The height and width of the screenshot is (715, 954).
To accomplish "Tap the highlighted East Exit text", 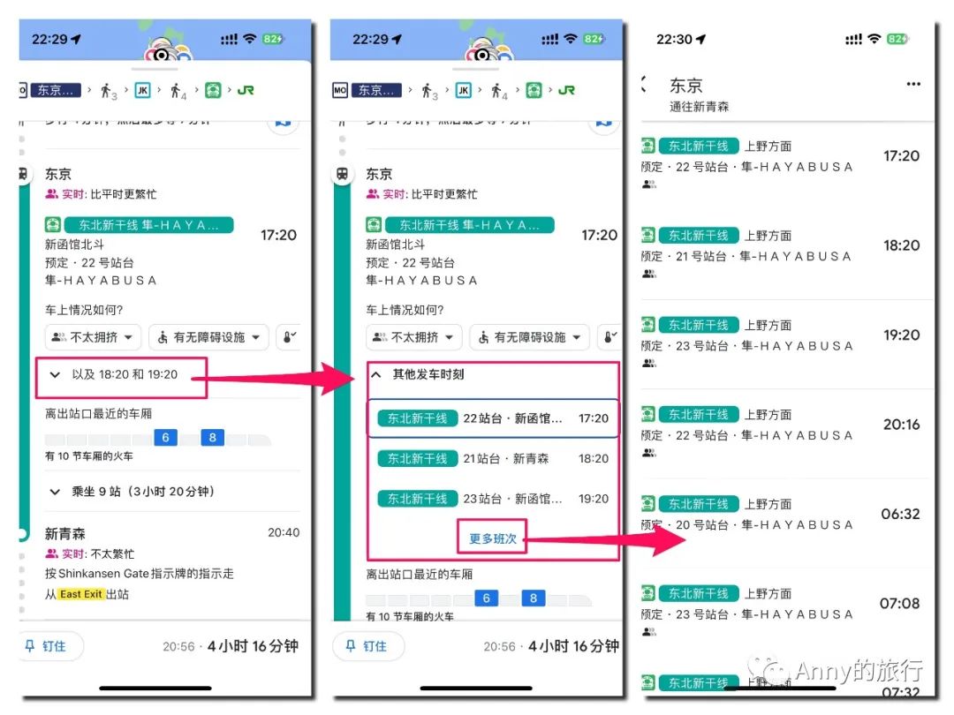I will pyautogui.click(x=81, y=594).
